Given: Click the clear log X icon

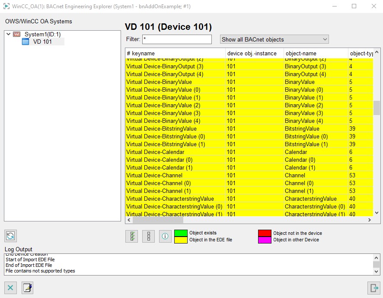Looking at the screenshot, I should (10, 288).
